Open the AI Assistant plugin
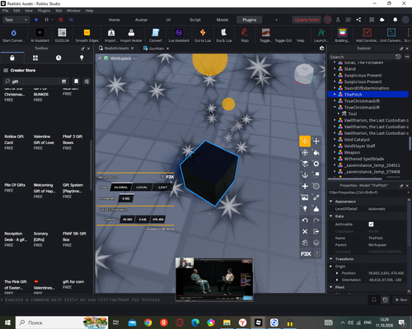This screenshot has height=329, width=412. point(40,35)
